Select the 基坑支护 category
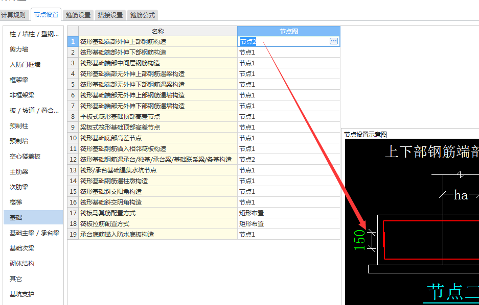This screenshot has width=479, height=305. point(34,294)
